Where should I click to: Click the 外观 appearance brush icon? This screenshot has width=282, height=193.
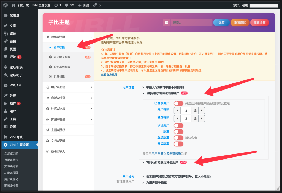6,96
